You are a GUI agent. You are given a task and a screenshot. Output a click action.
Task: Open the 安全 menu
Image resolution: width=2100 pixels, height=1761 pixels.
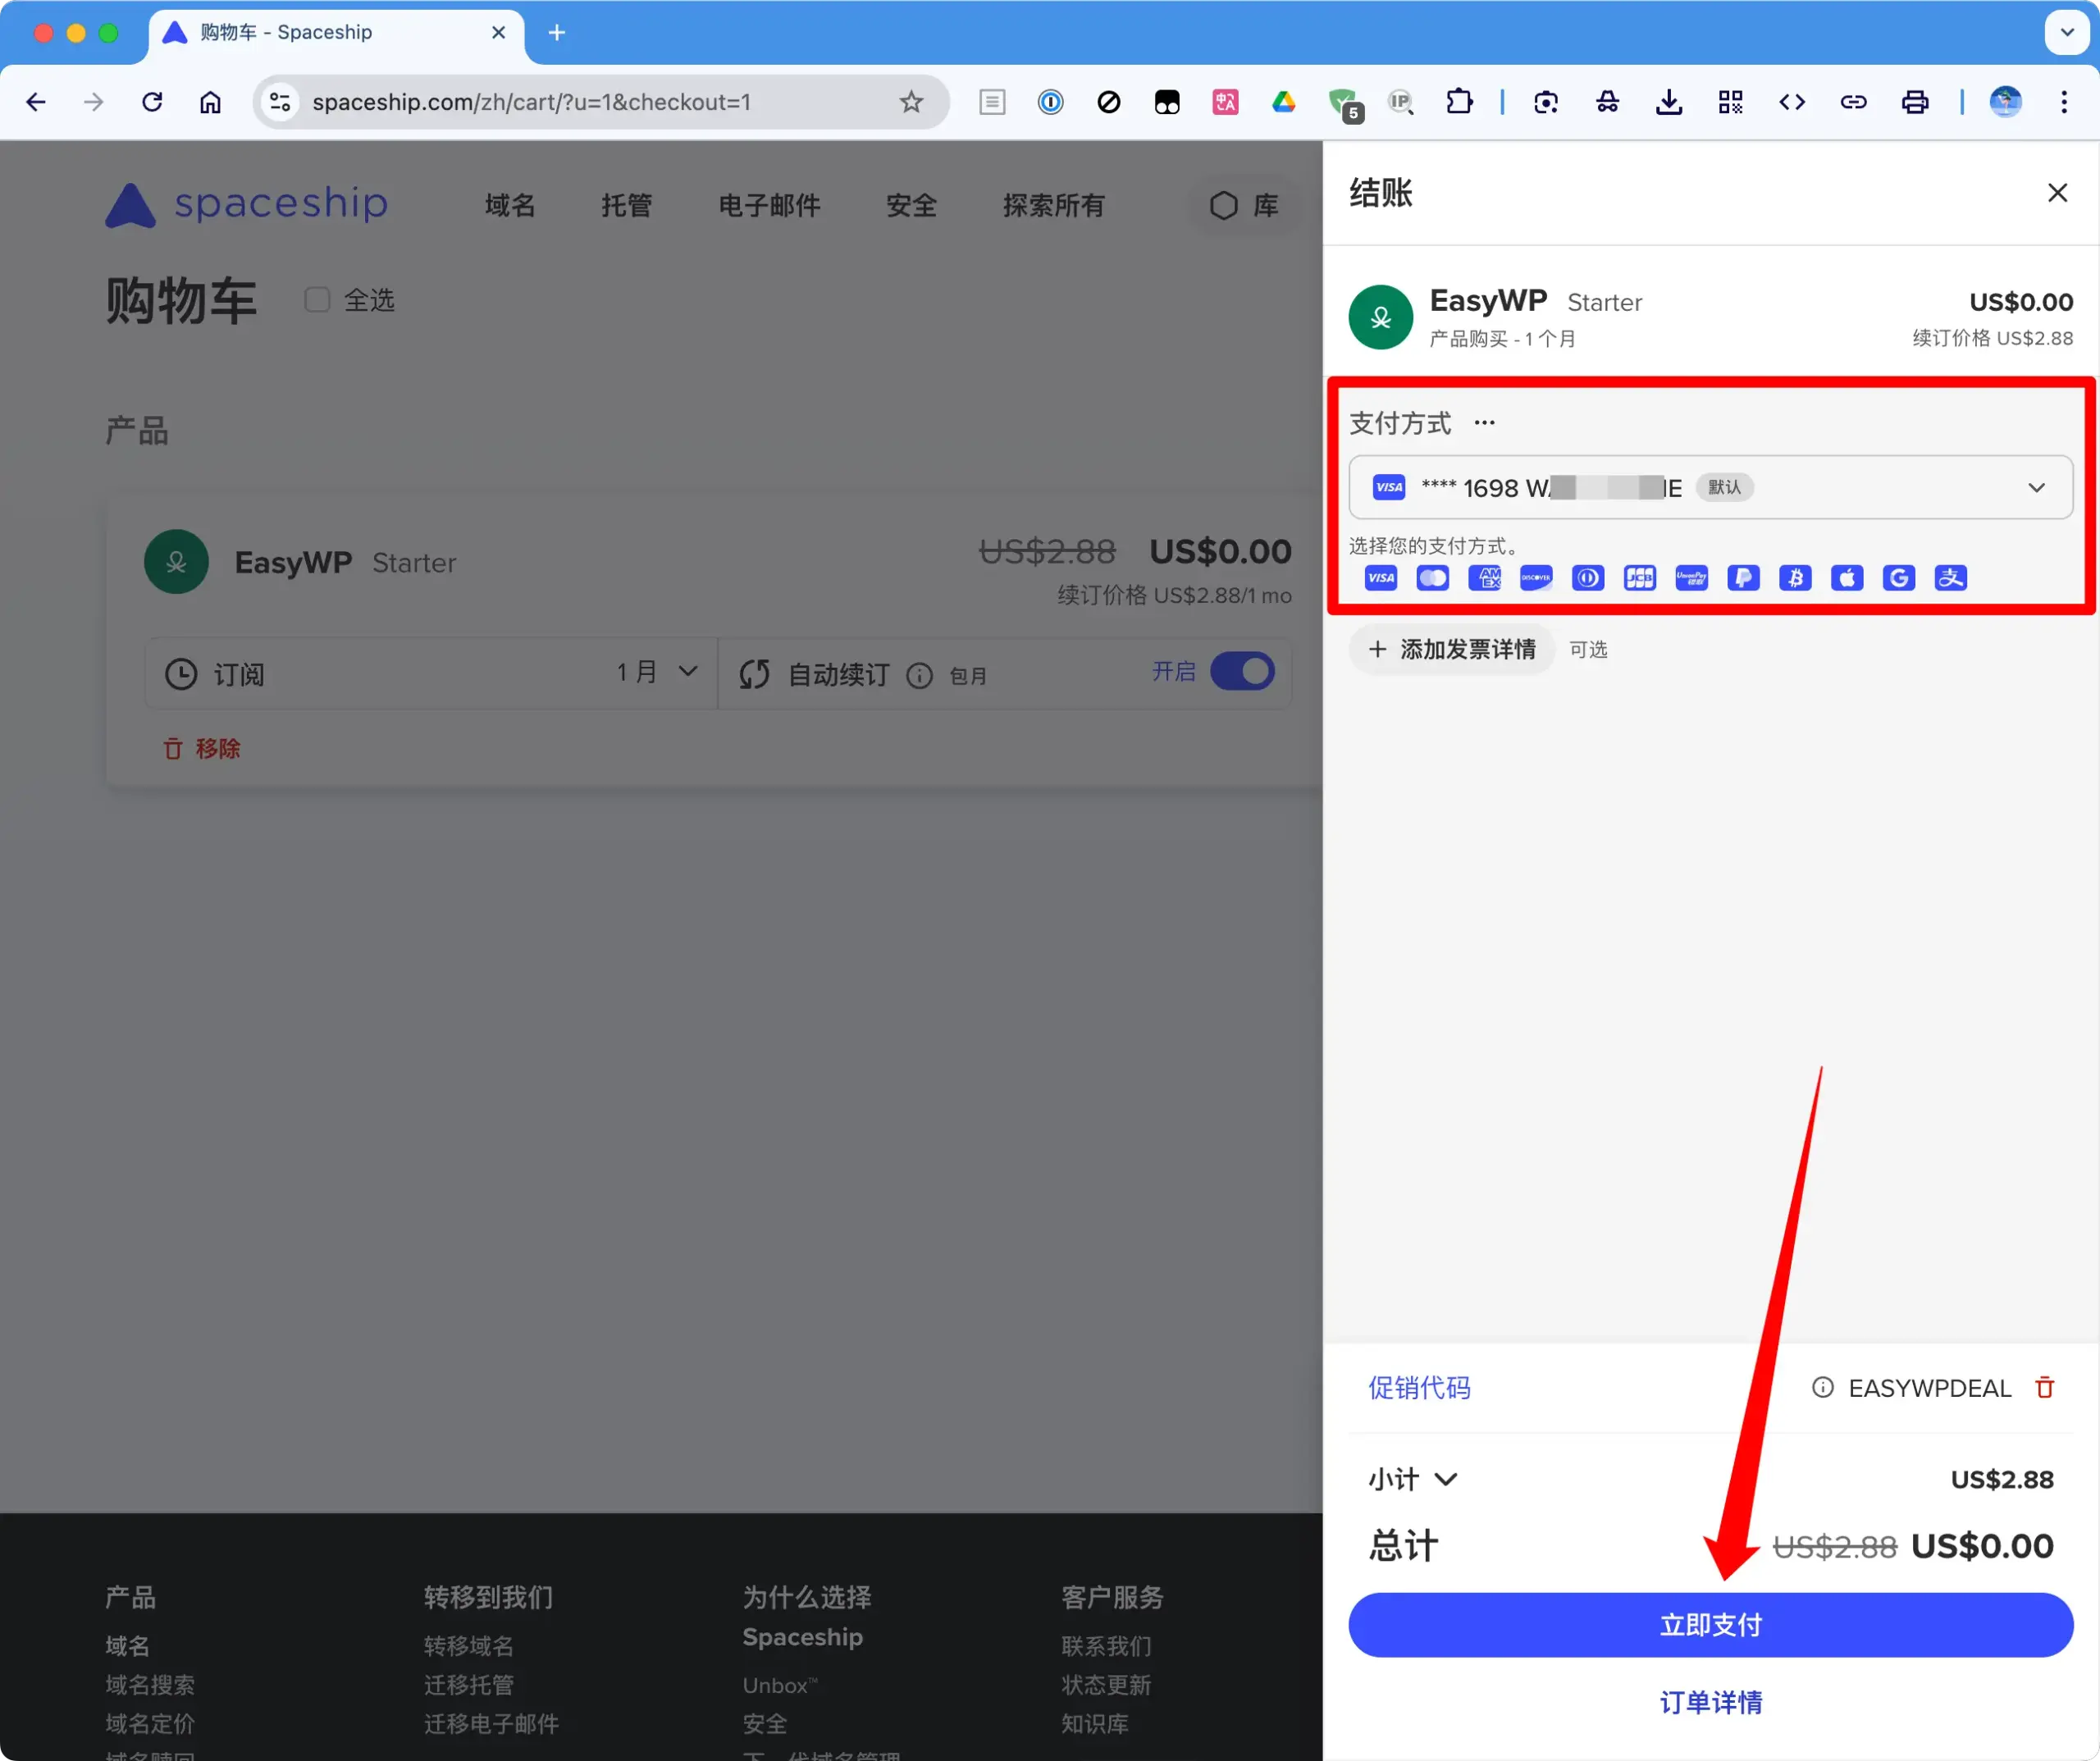912,206
